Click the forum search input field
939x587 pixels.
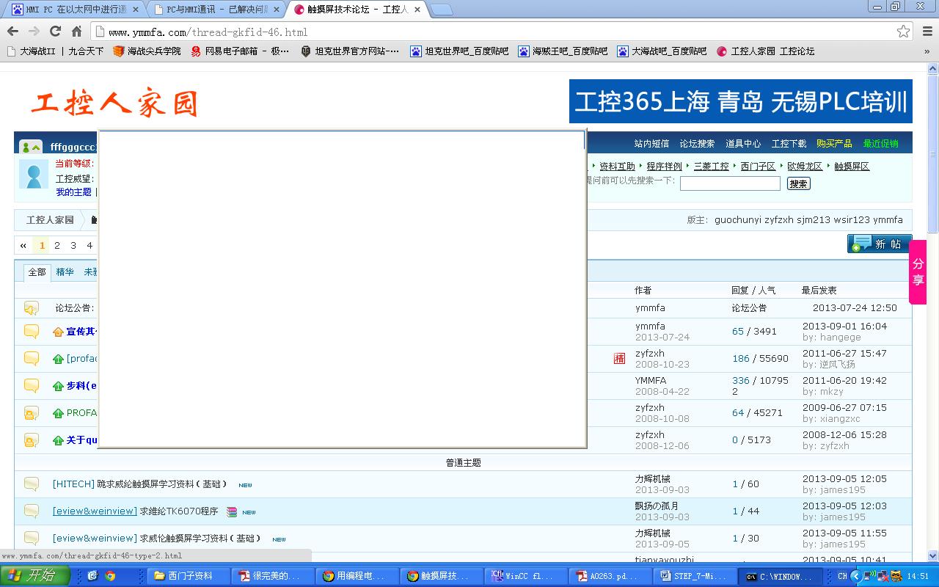tap(729, 183)
